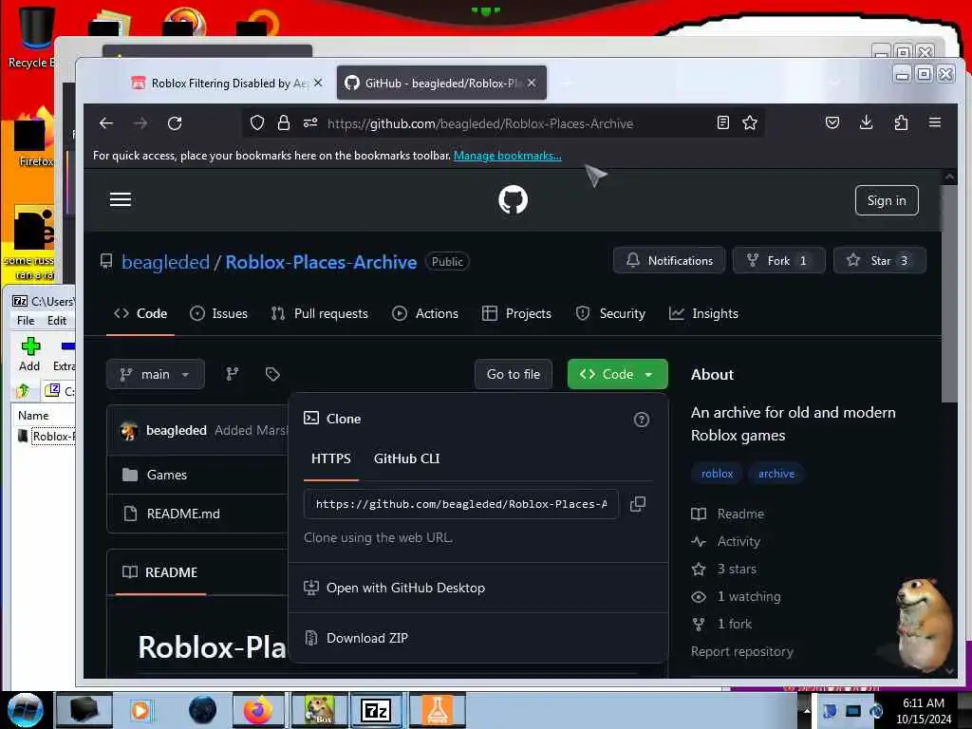Fork the repository
Image resolution: width=972 pixels, height=729 pixels.
click(778, 260)
